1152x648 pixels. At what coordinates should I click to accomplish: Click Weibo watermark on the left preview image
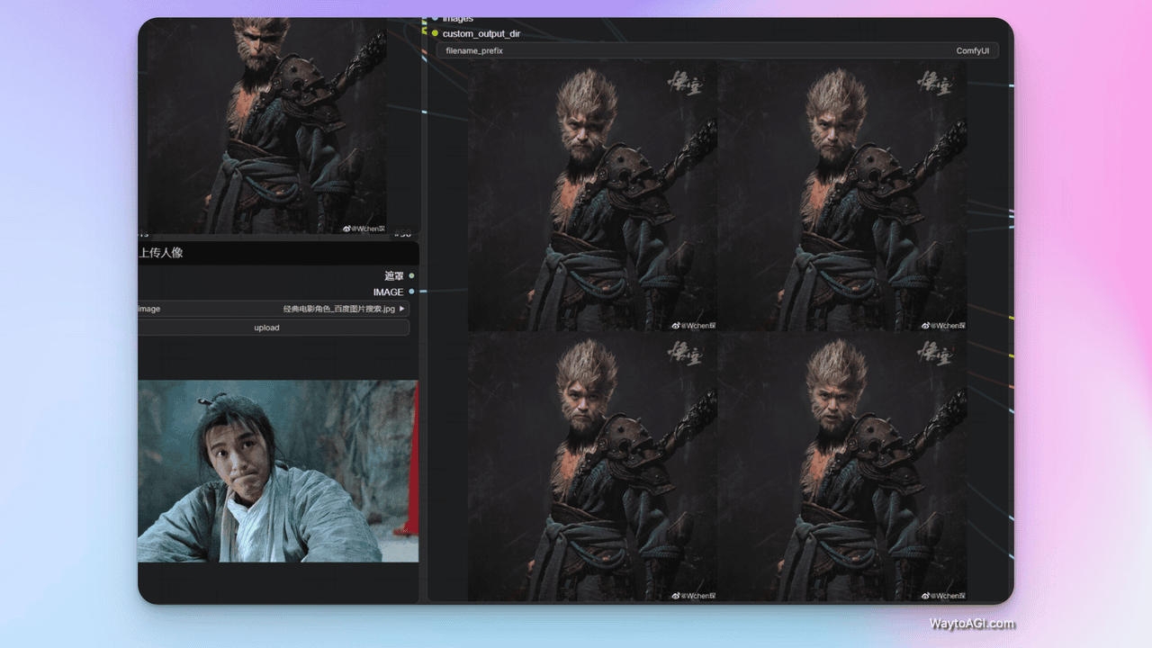pos(365,229)
